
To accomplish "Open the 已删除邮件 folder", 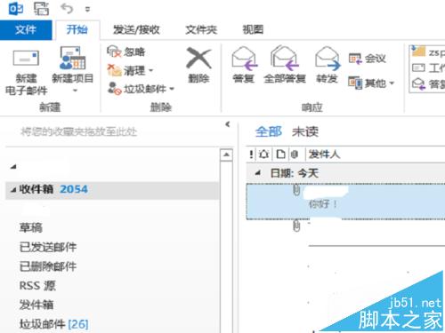I will (48, 266).
